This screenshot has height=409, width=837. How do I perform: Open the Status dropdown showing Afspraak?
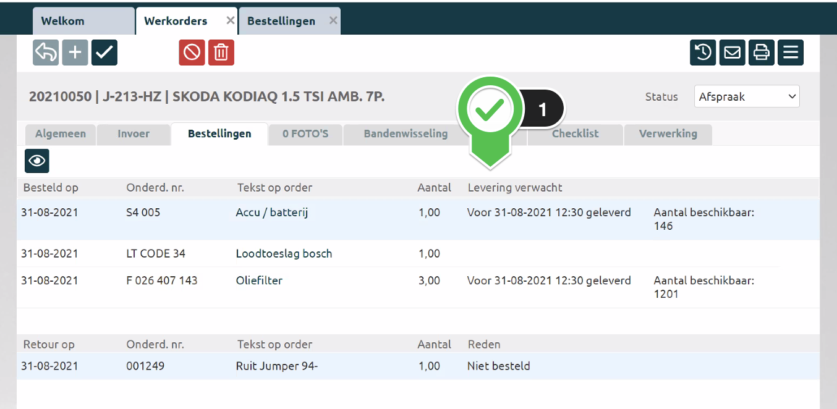coord(746,97)
